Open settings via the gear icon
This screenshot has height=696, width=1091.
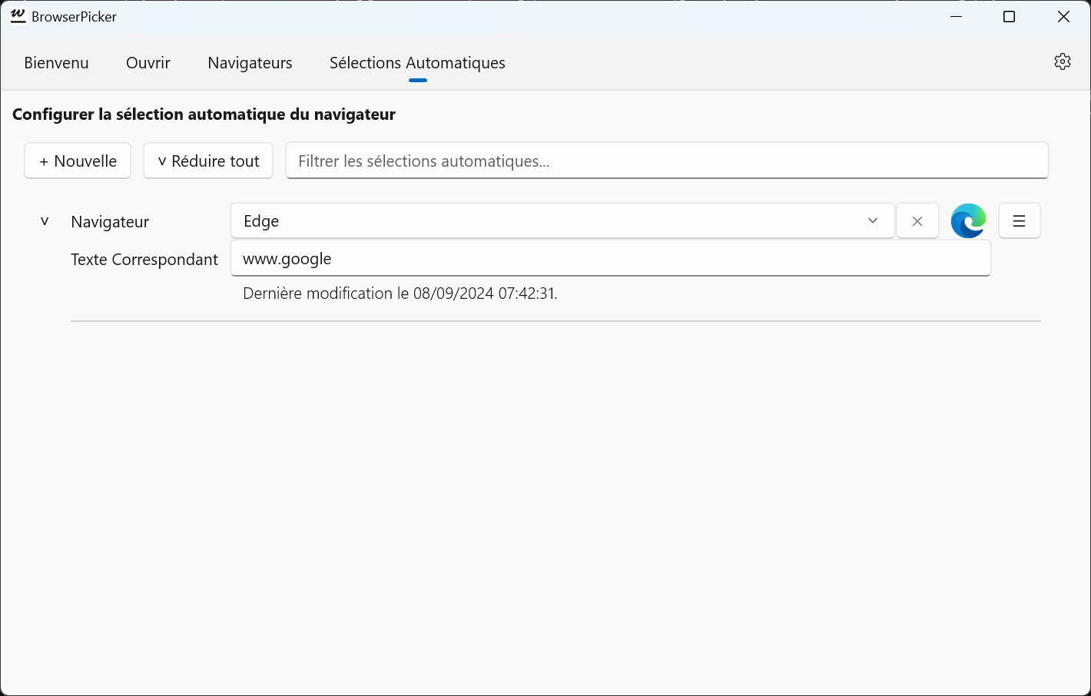[1063, 61]
